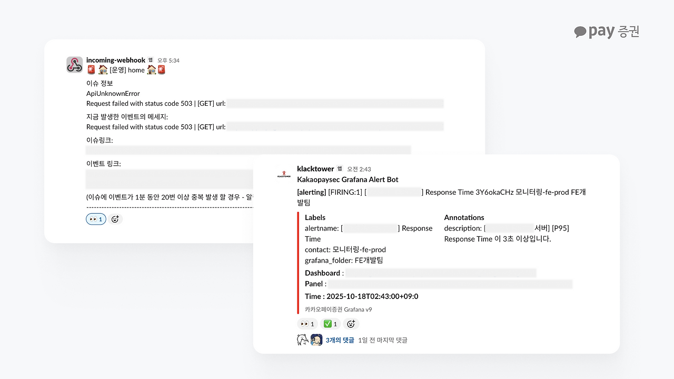Click the 이벤트 링크: label

[x=104, y=164]
